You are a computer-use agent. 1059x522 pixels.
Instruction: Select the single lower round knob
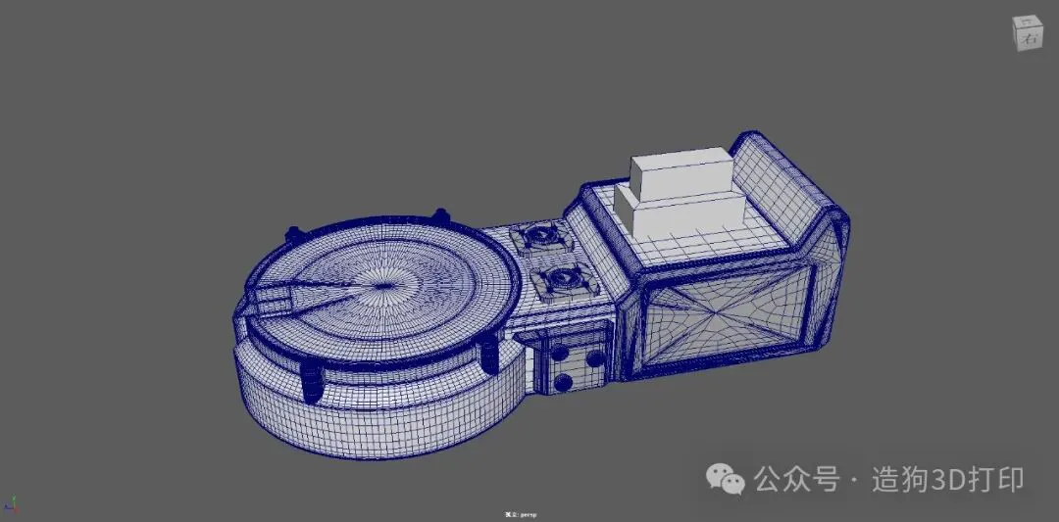pyautogui.click(x=563, y=382)
